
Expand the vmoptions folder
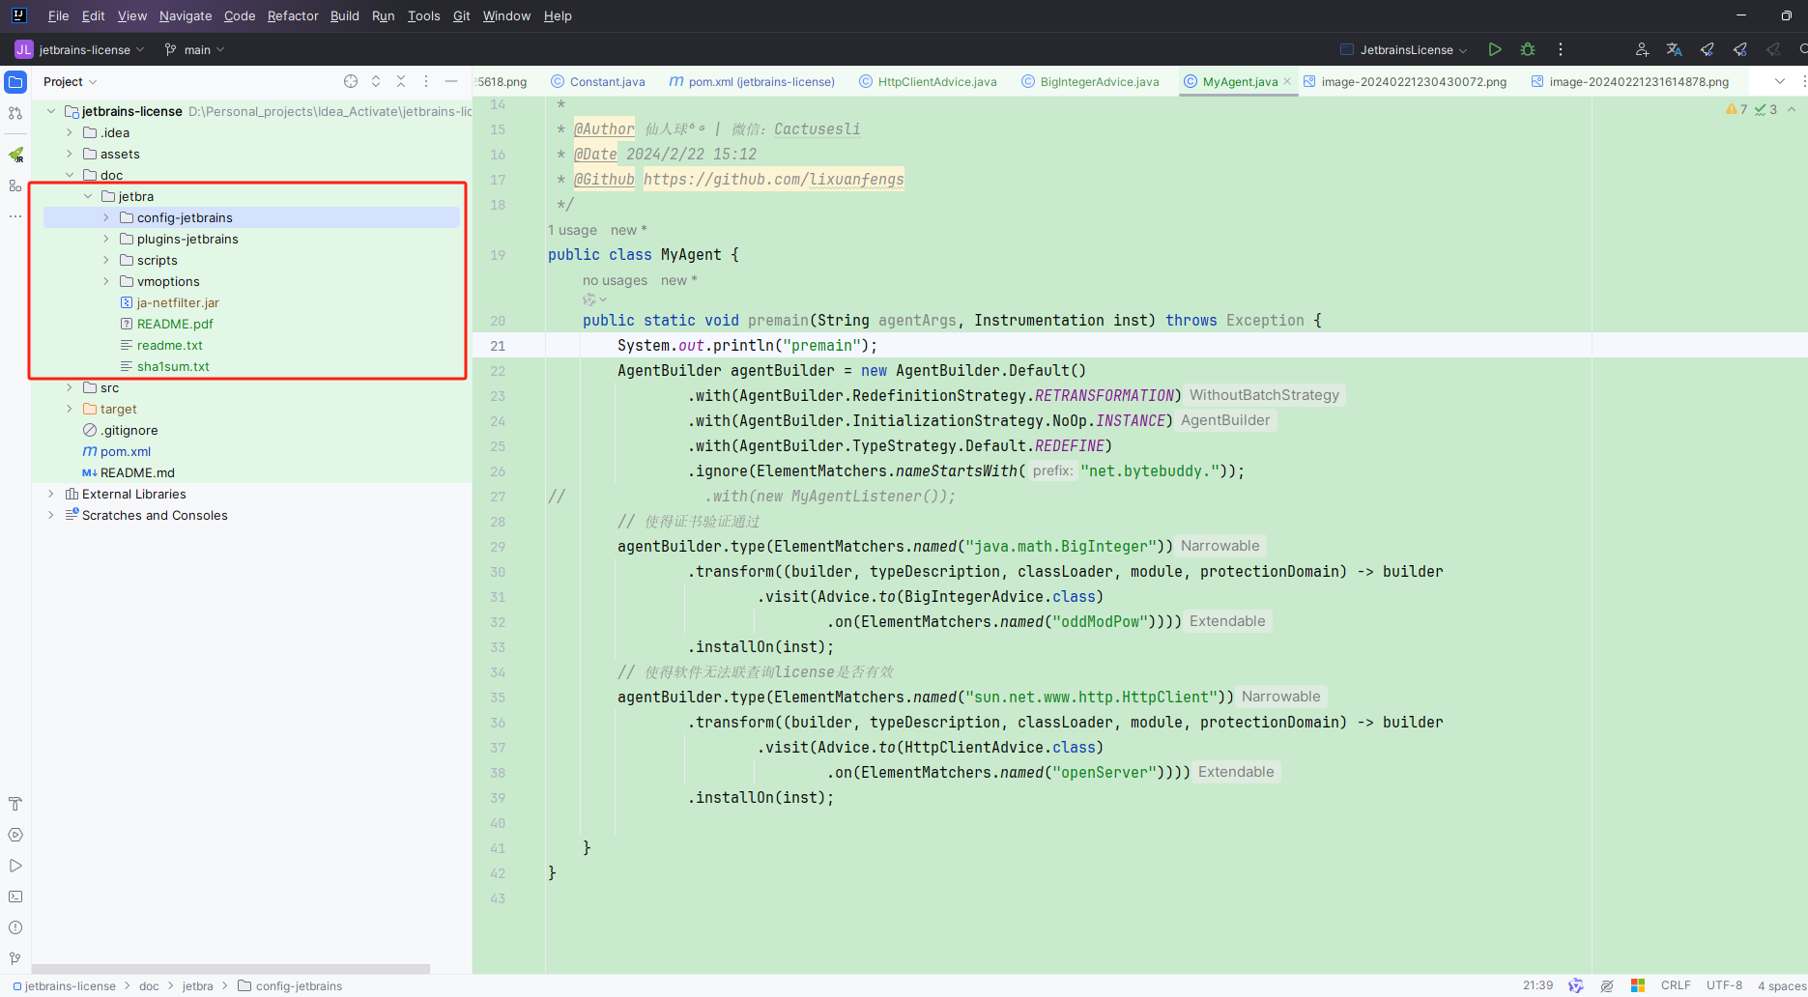coord(106,281)
